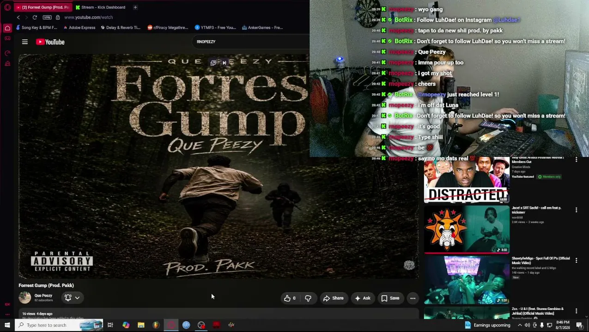Open a new browser tab

pos(135,7)
